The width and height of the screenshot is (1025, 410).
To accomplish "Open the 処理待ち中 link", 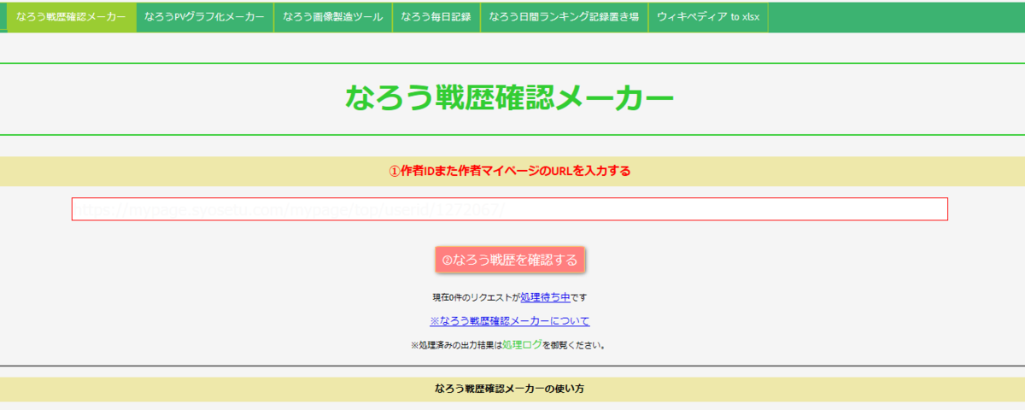I will pos(545,297).
